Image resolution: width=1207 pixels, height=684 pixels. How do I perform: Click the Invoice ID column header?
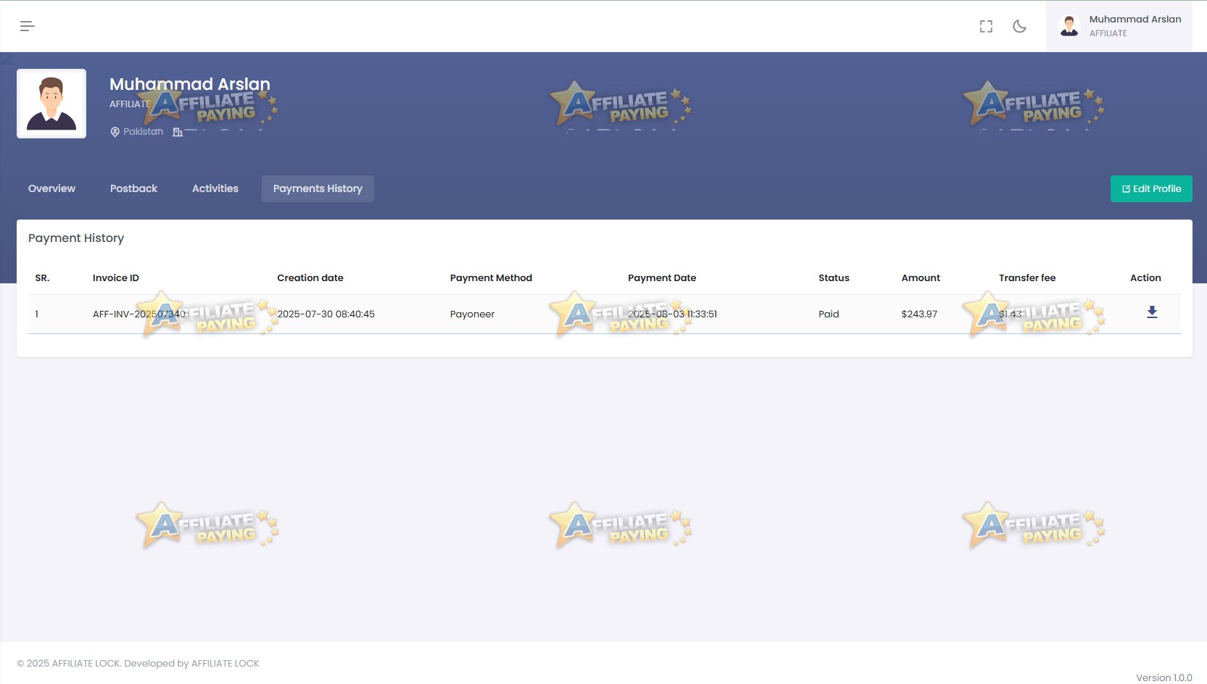(x=116, y=278)
